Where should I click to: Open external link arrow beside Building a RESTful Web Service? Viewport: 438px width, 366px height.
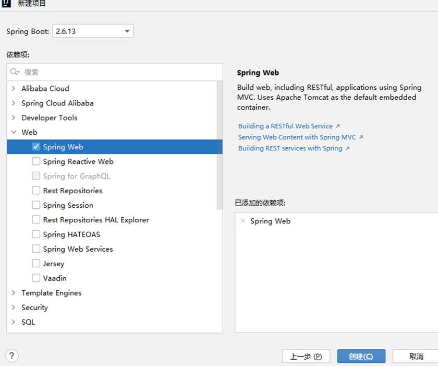tap(338, 126)
